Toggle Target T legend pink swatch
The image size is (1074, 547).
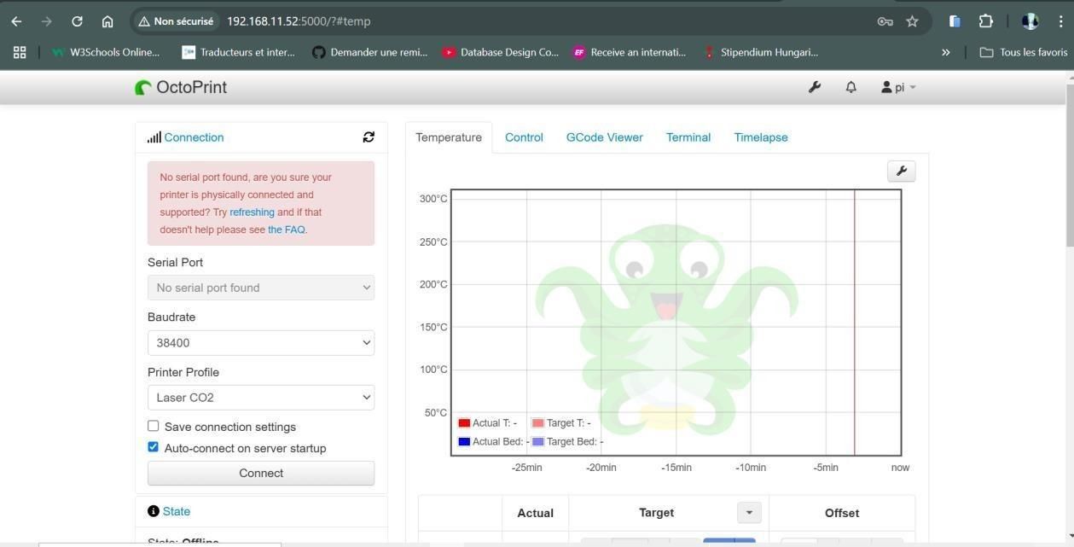click(538, 423)
